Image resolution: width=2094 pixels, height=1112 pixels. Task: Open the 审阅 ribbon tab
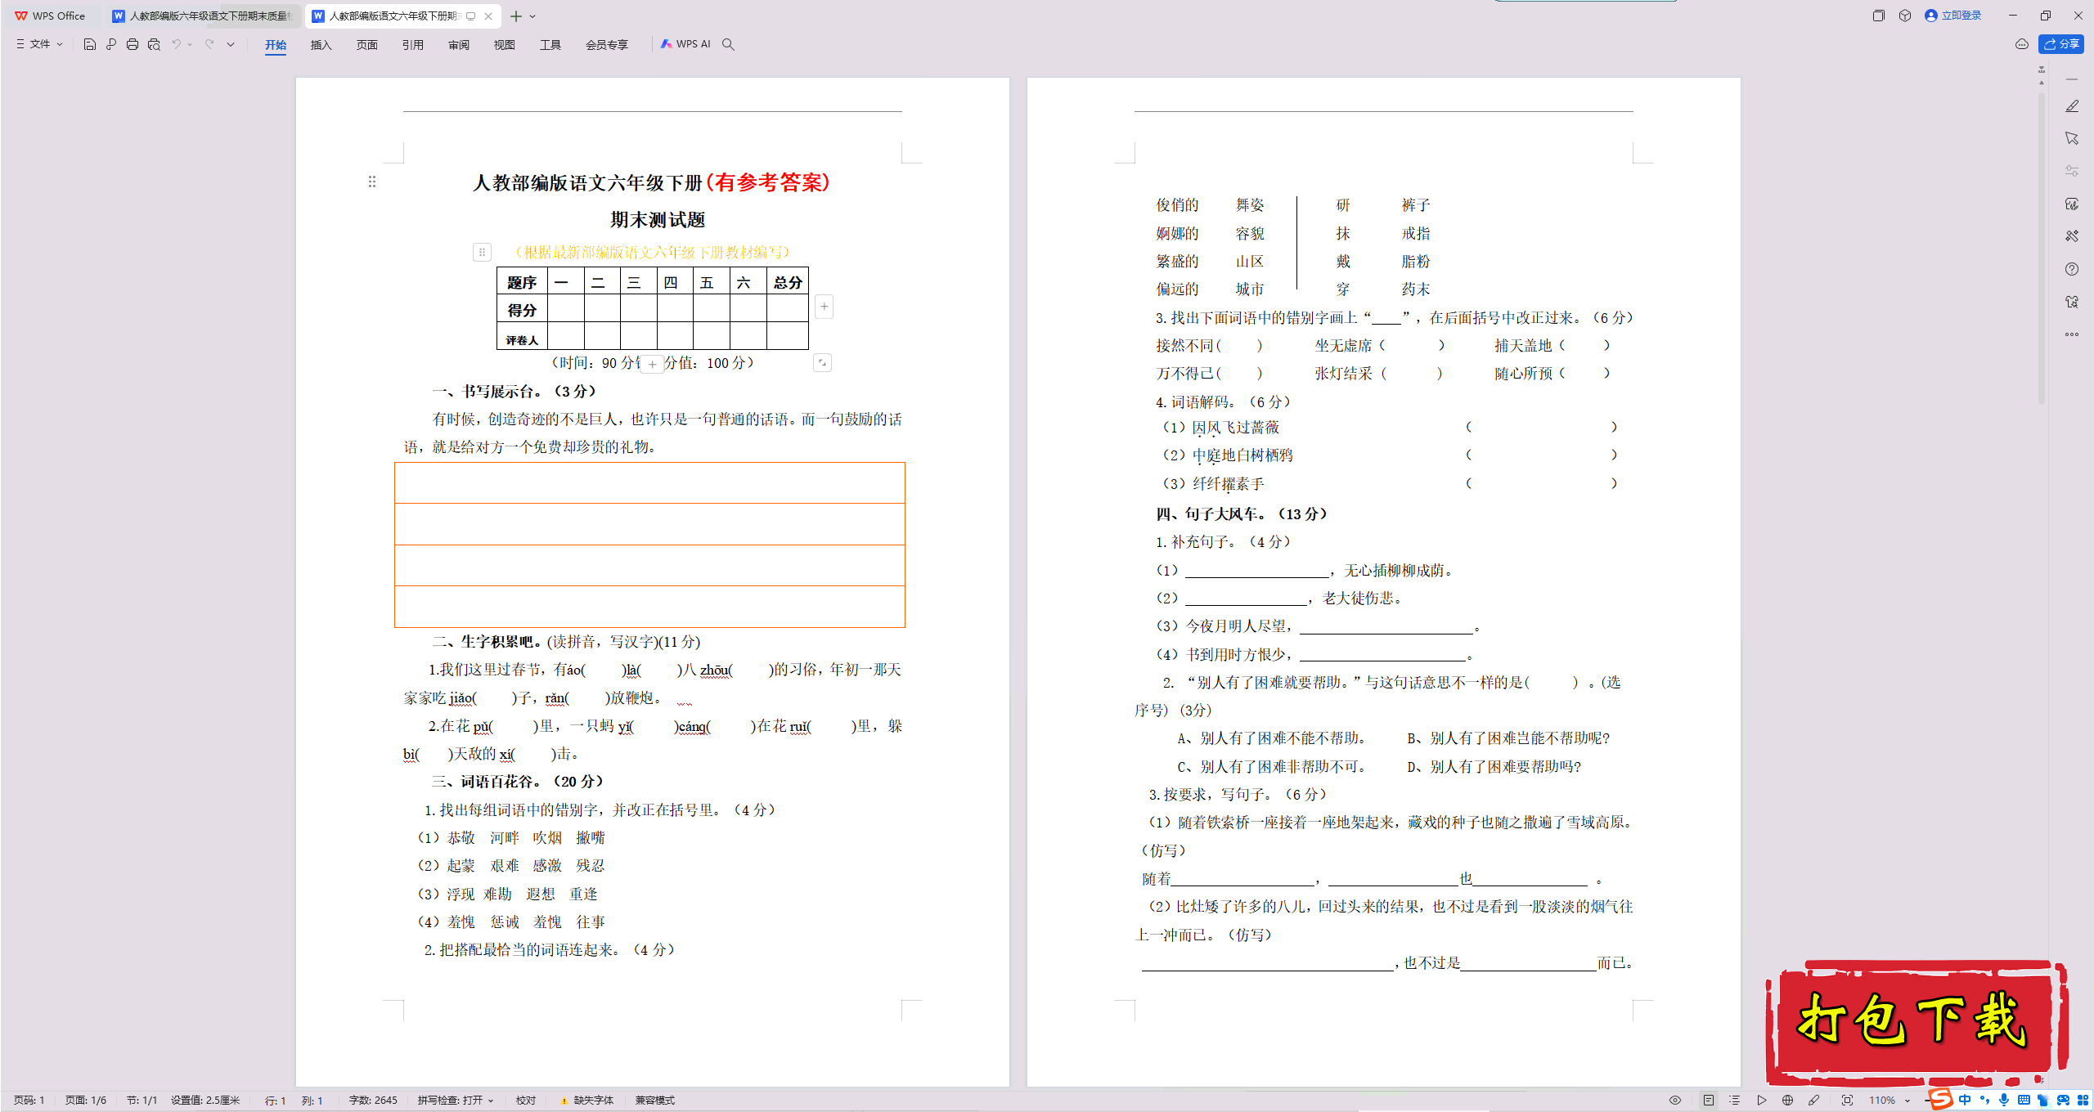[459, 45]
